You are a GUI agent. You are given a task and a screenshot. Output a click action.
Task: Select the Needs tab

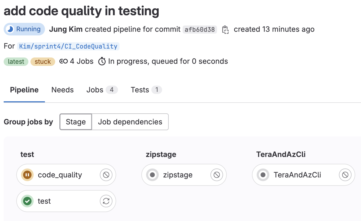tap(62, 90)
